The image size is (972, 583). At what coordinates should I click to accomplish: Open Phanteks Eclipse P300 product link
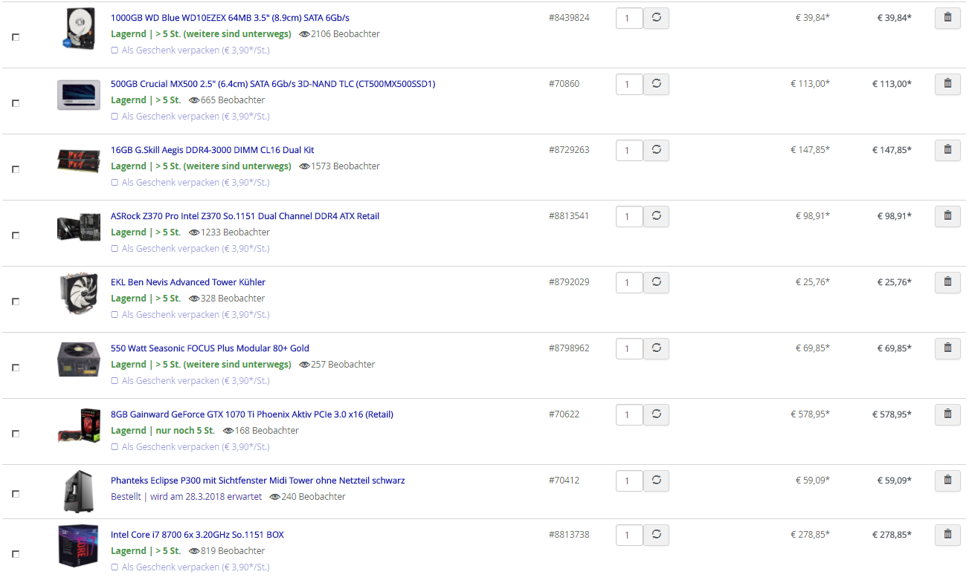[258, 481]
